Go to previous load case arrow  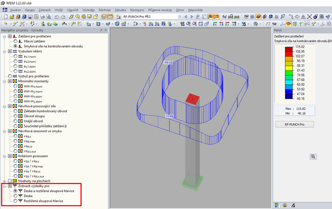click(186, 17)
